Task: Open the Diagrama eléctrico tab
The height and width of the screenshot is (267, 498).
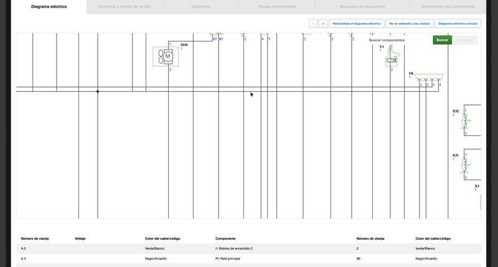Action: click(49, 7)
